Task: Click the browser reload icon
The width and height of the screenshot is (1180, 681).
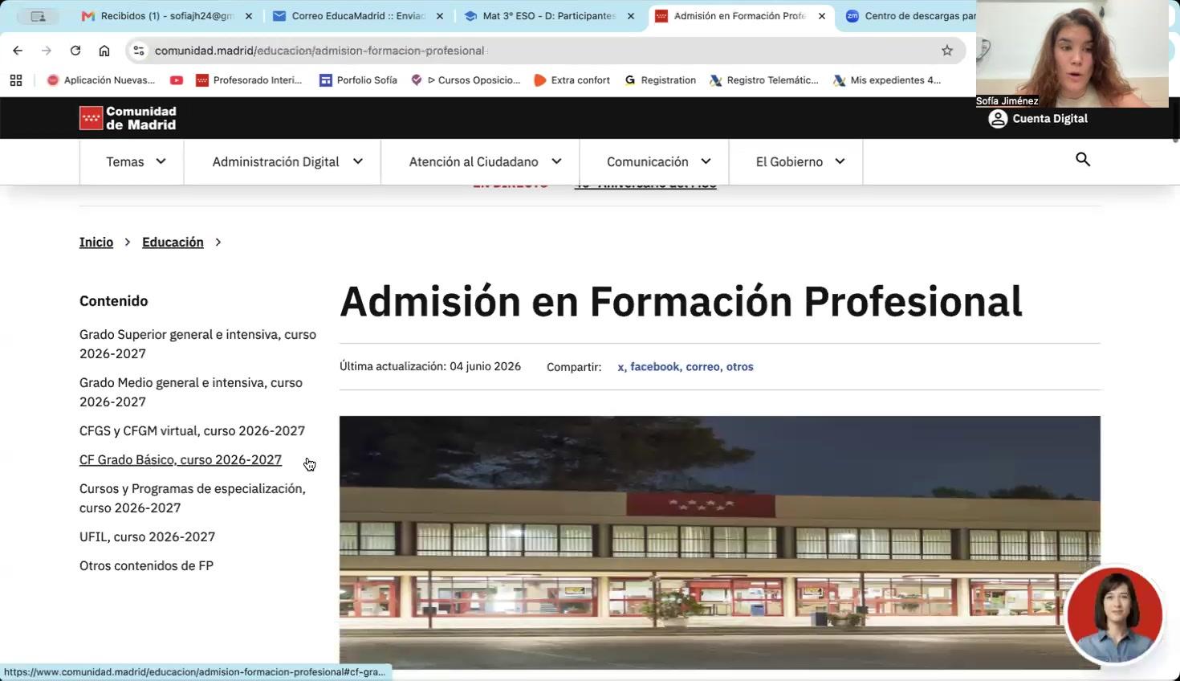Action: 75,51
